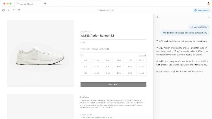Choose size 10 US
The height and width of the screenshot is (119, 212).
130,67
